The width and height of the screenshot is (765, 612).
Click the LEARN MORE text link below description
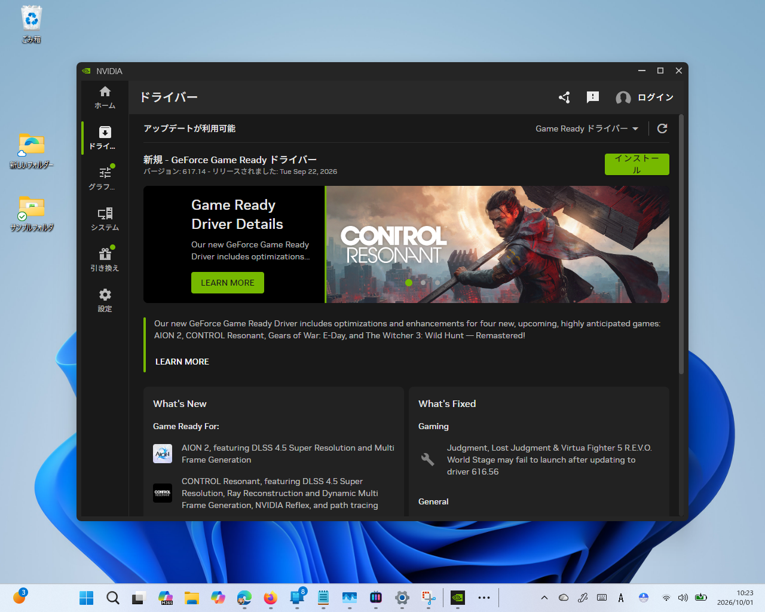coord(182,362)
